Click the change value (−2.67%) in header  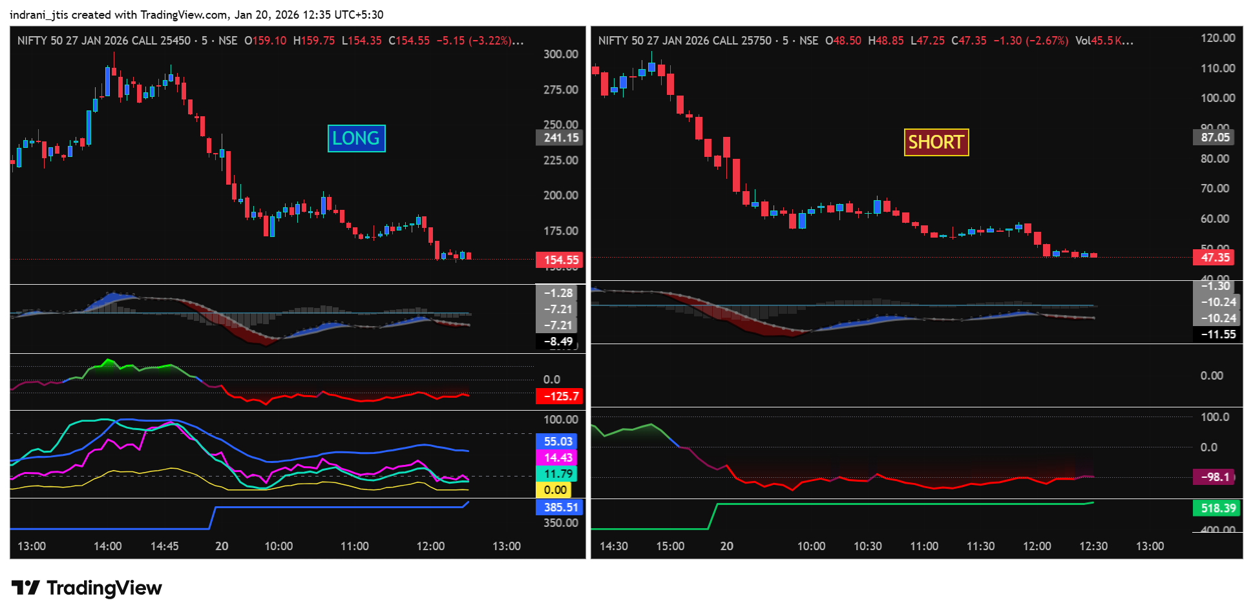click(x=1047, y=40)
